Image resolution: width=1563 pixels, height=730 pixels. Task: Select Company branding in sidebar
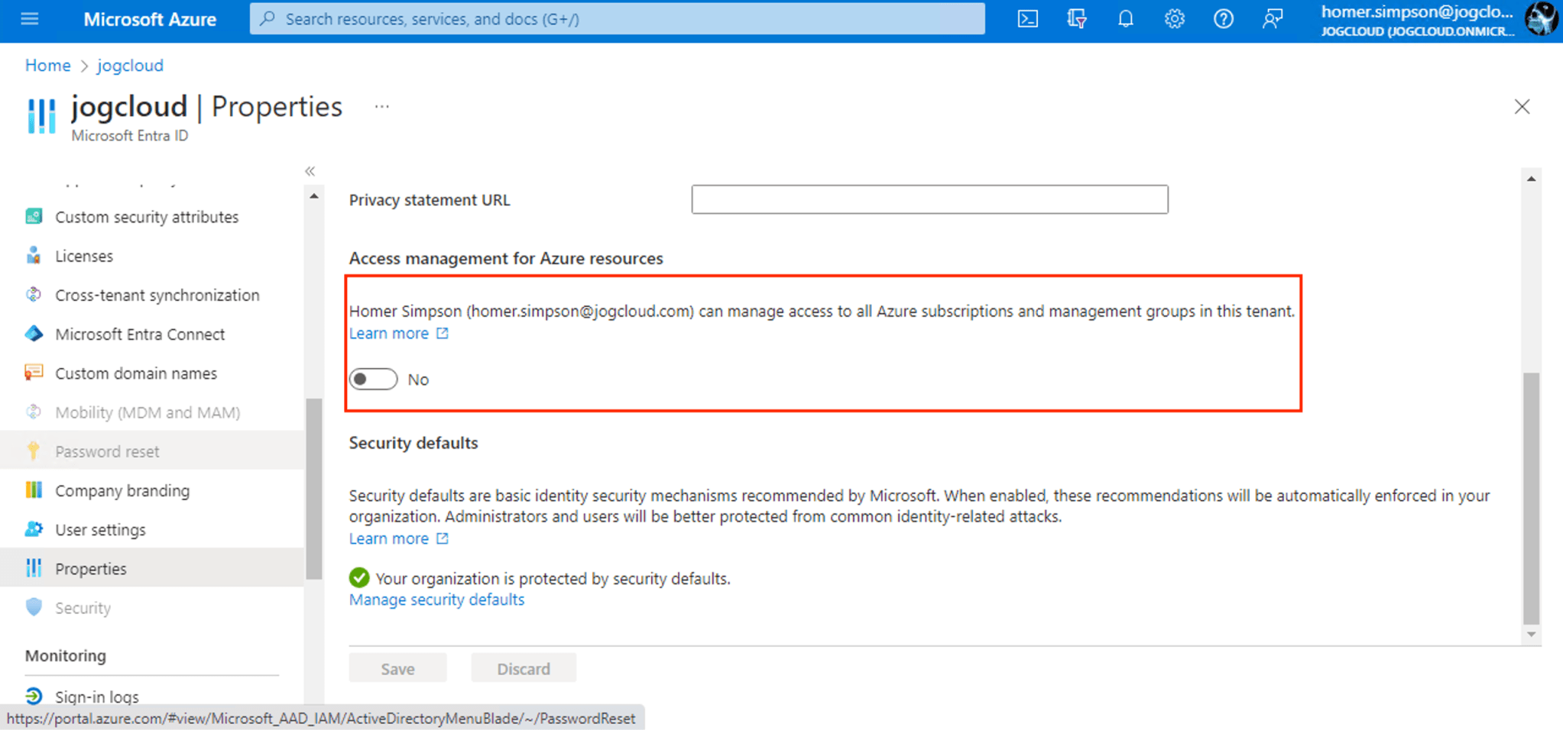[x=122, y=491]
